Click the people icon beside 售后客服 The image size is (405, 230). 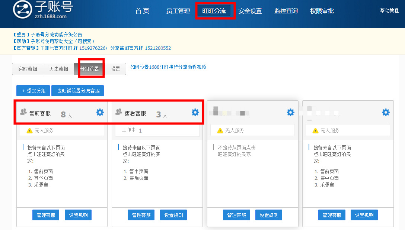tap(119, 112)
